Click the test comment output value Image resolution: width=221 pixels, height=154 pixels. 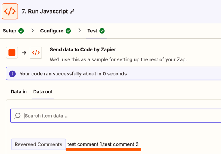pyautogui.click(x=103, y=144)
